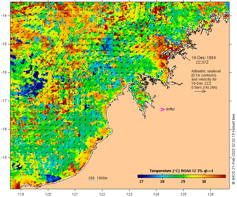Click the '1000m' depth contour label
The height and width of the screenshot is (197, 237).
point(102,178)
